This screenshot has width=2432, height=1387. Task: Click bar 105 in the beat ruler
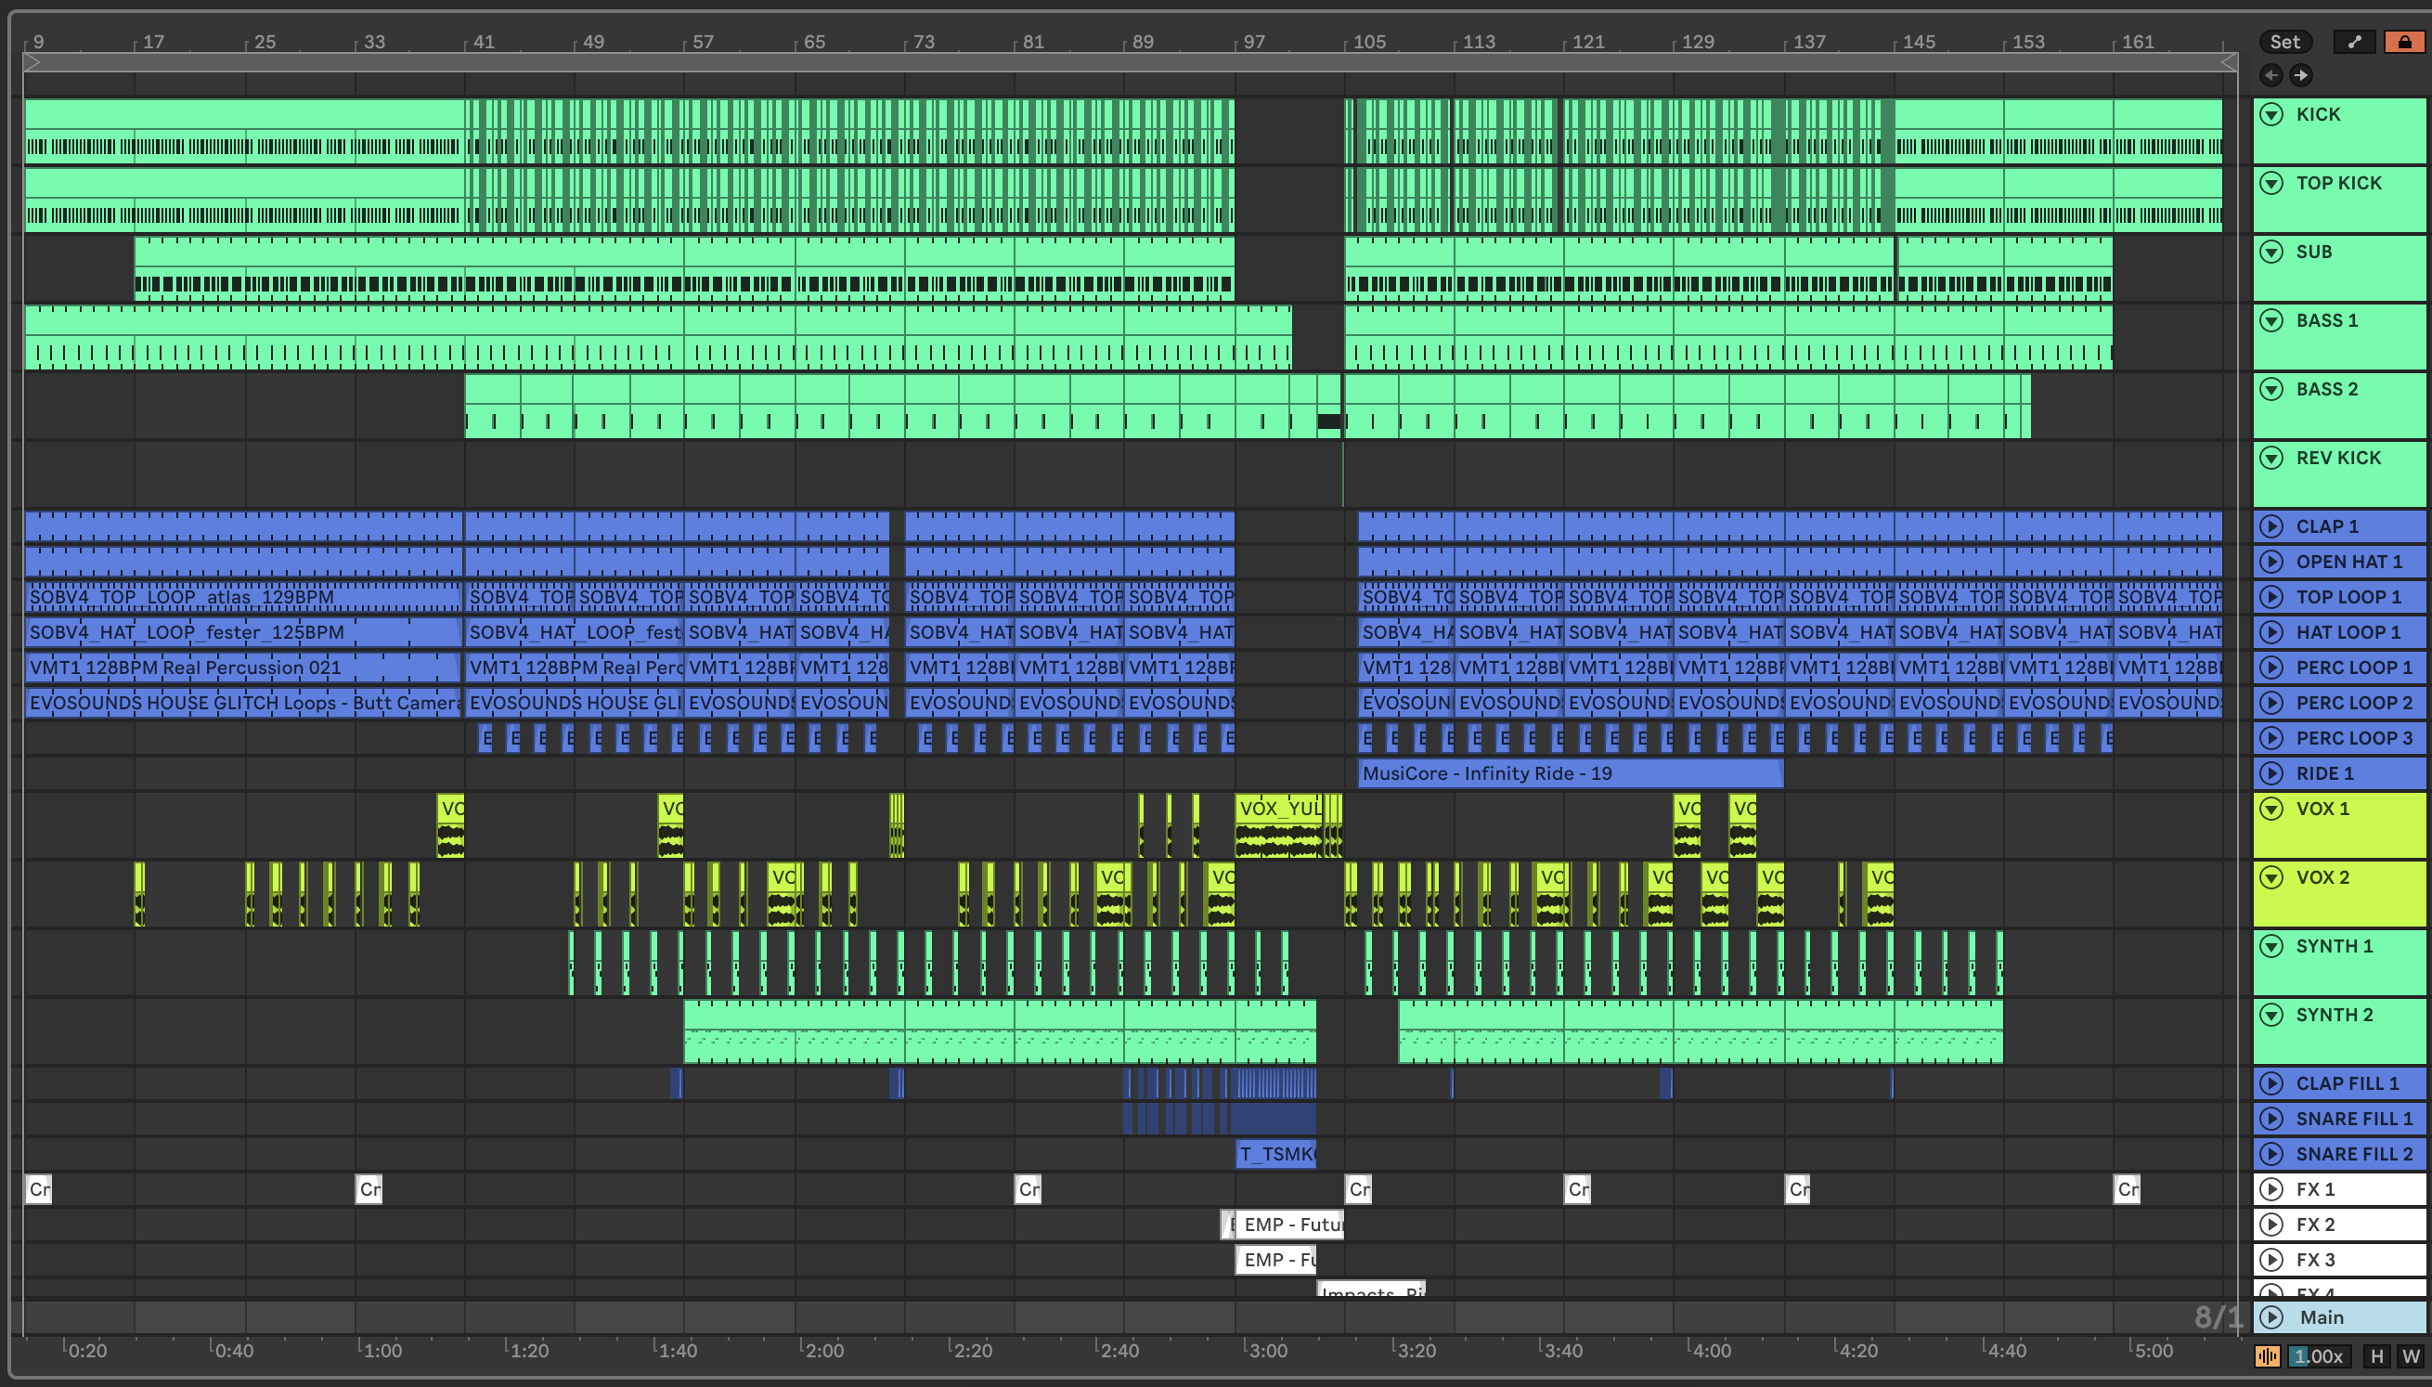click(1369, 42)
